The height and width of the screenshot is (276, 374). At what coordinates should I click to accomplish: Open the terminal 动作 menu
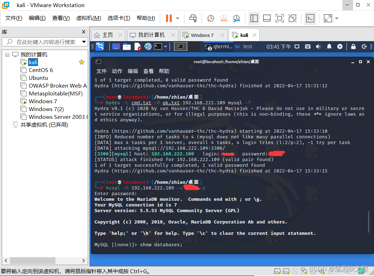[117, 71]
